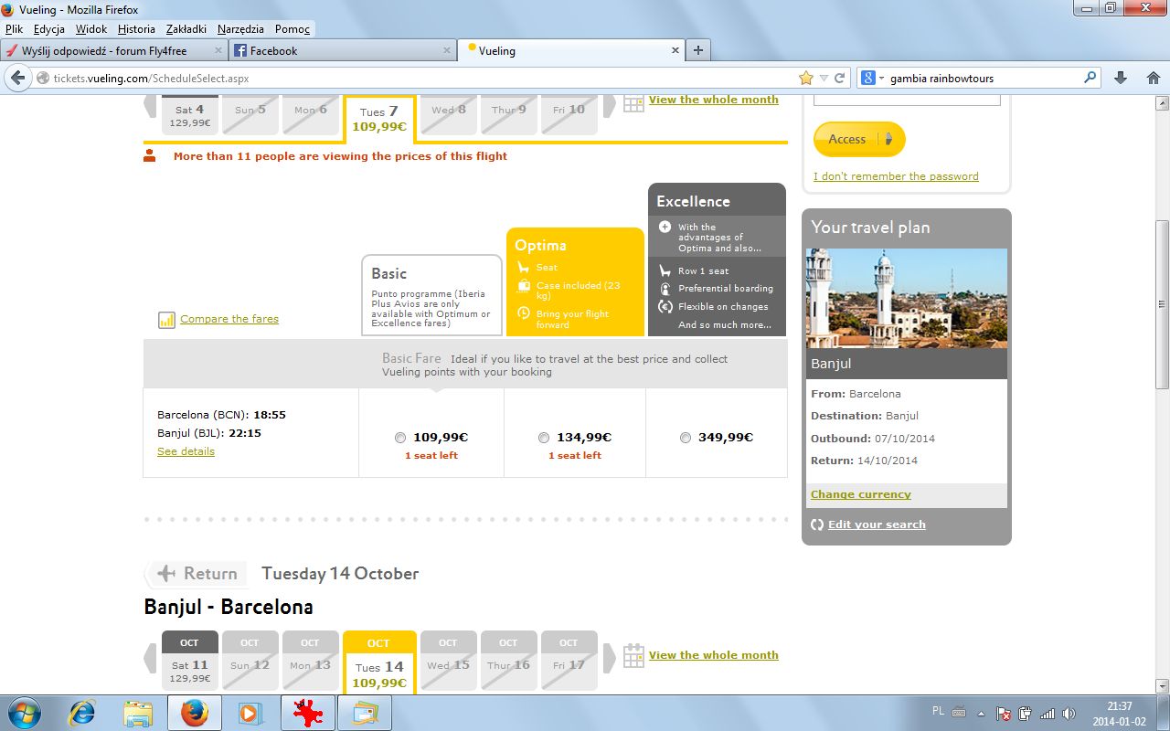Open a new tab with plus button
Viewport: 1170px width, 731px height.
[x=698, y=50]
